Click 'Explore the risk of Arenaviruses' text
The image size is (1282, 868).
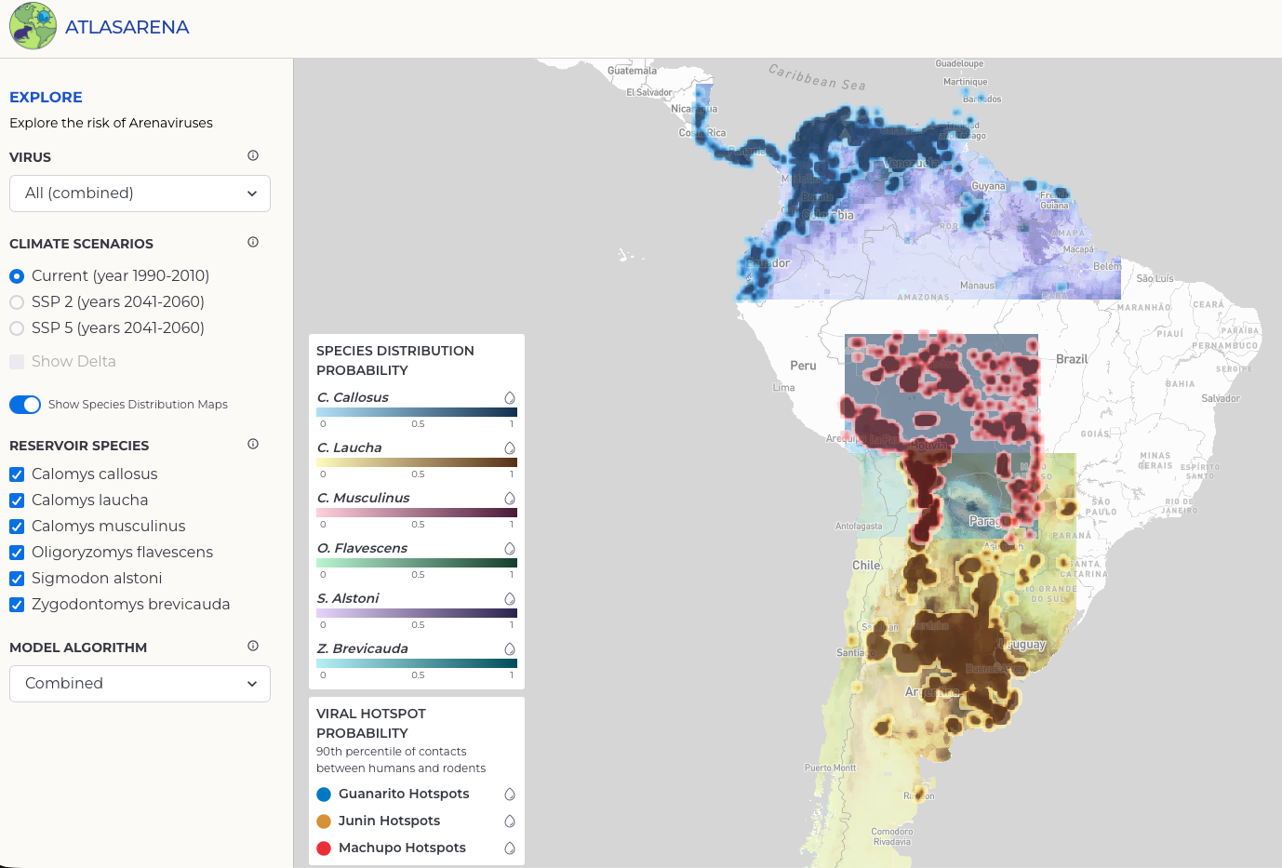point(111,123)
